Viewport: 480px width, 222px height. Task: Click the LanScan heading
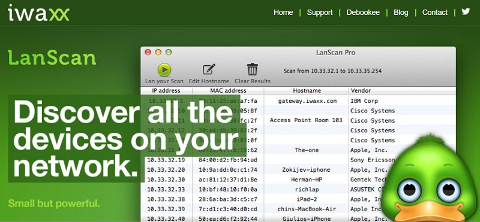[52, 58]
